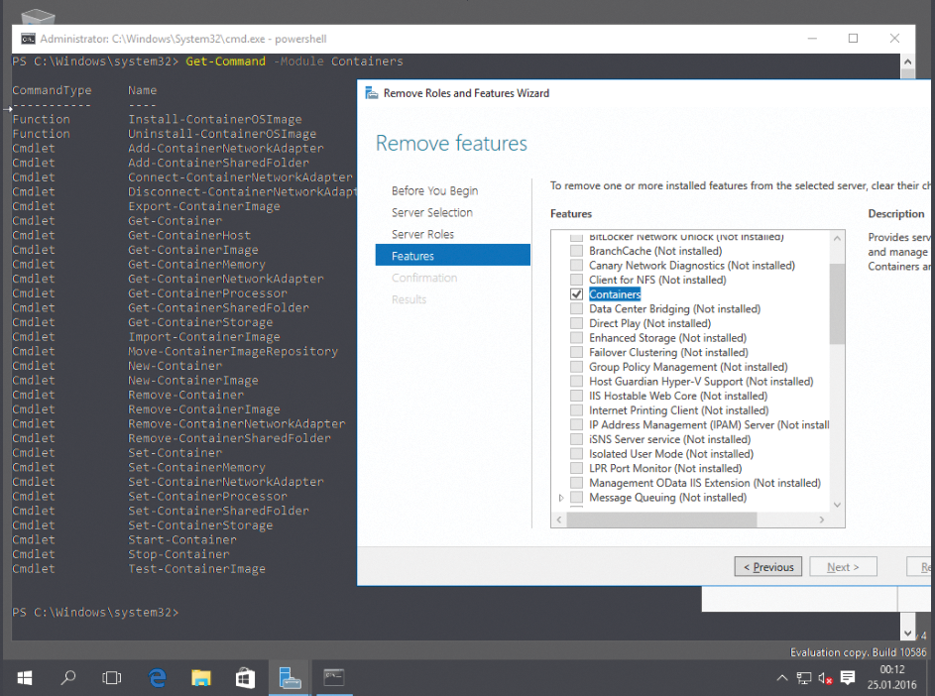Viewport: 935px width, 696px height.
Task: Click the Previous button
Action: 767,566
